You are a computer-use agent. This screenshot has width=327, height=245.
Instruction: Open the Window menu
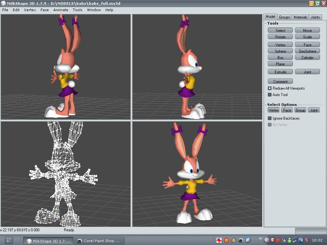tap(94, 10)
